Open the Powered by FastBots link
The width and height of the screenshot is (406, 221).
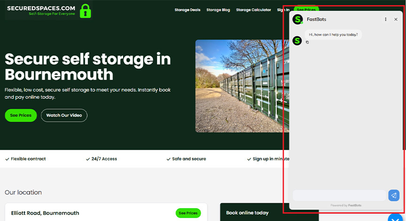coord(346,206)
